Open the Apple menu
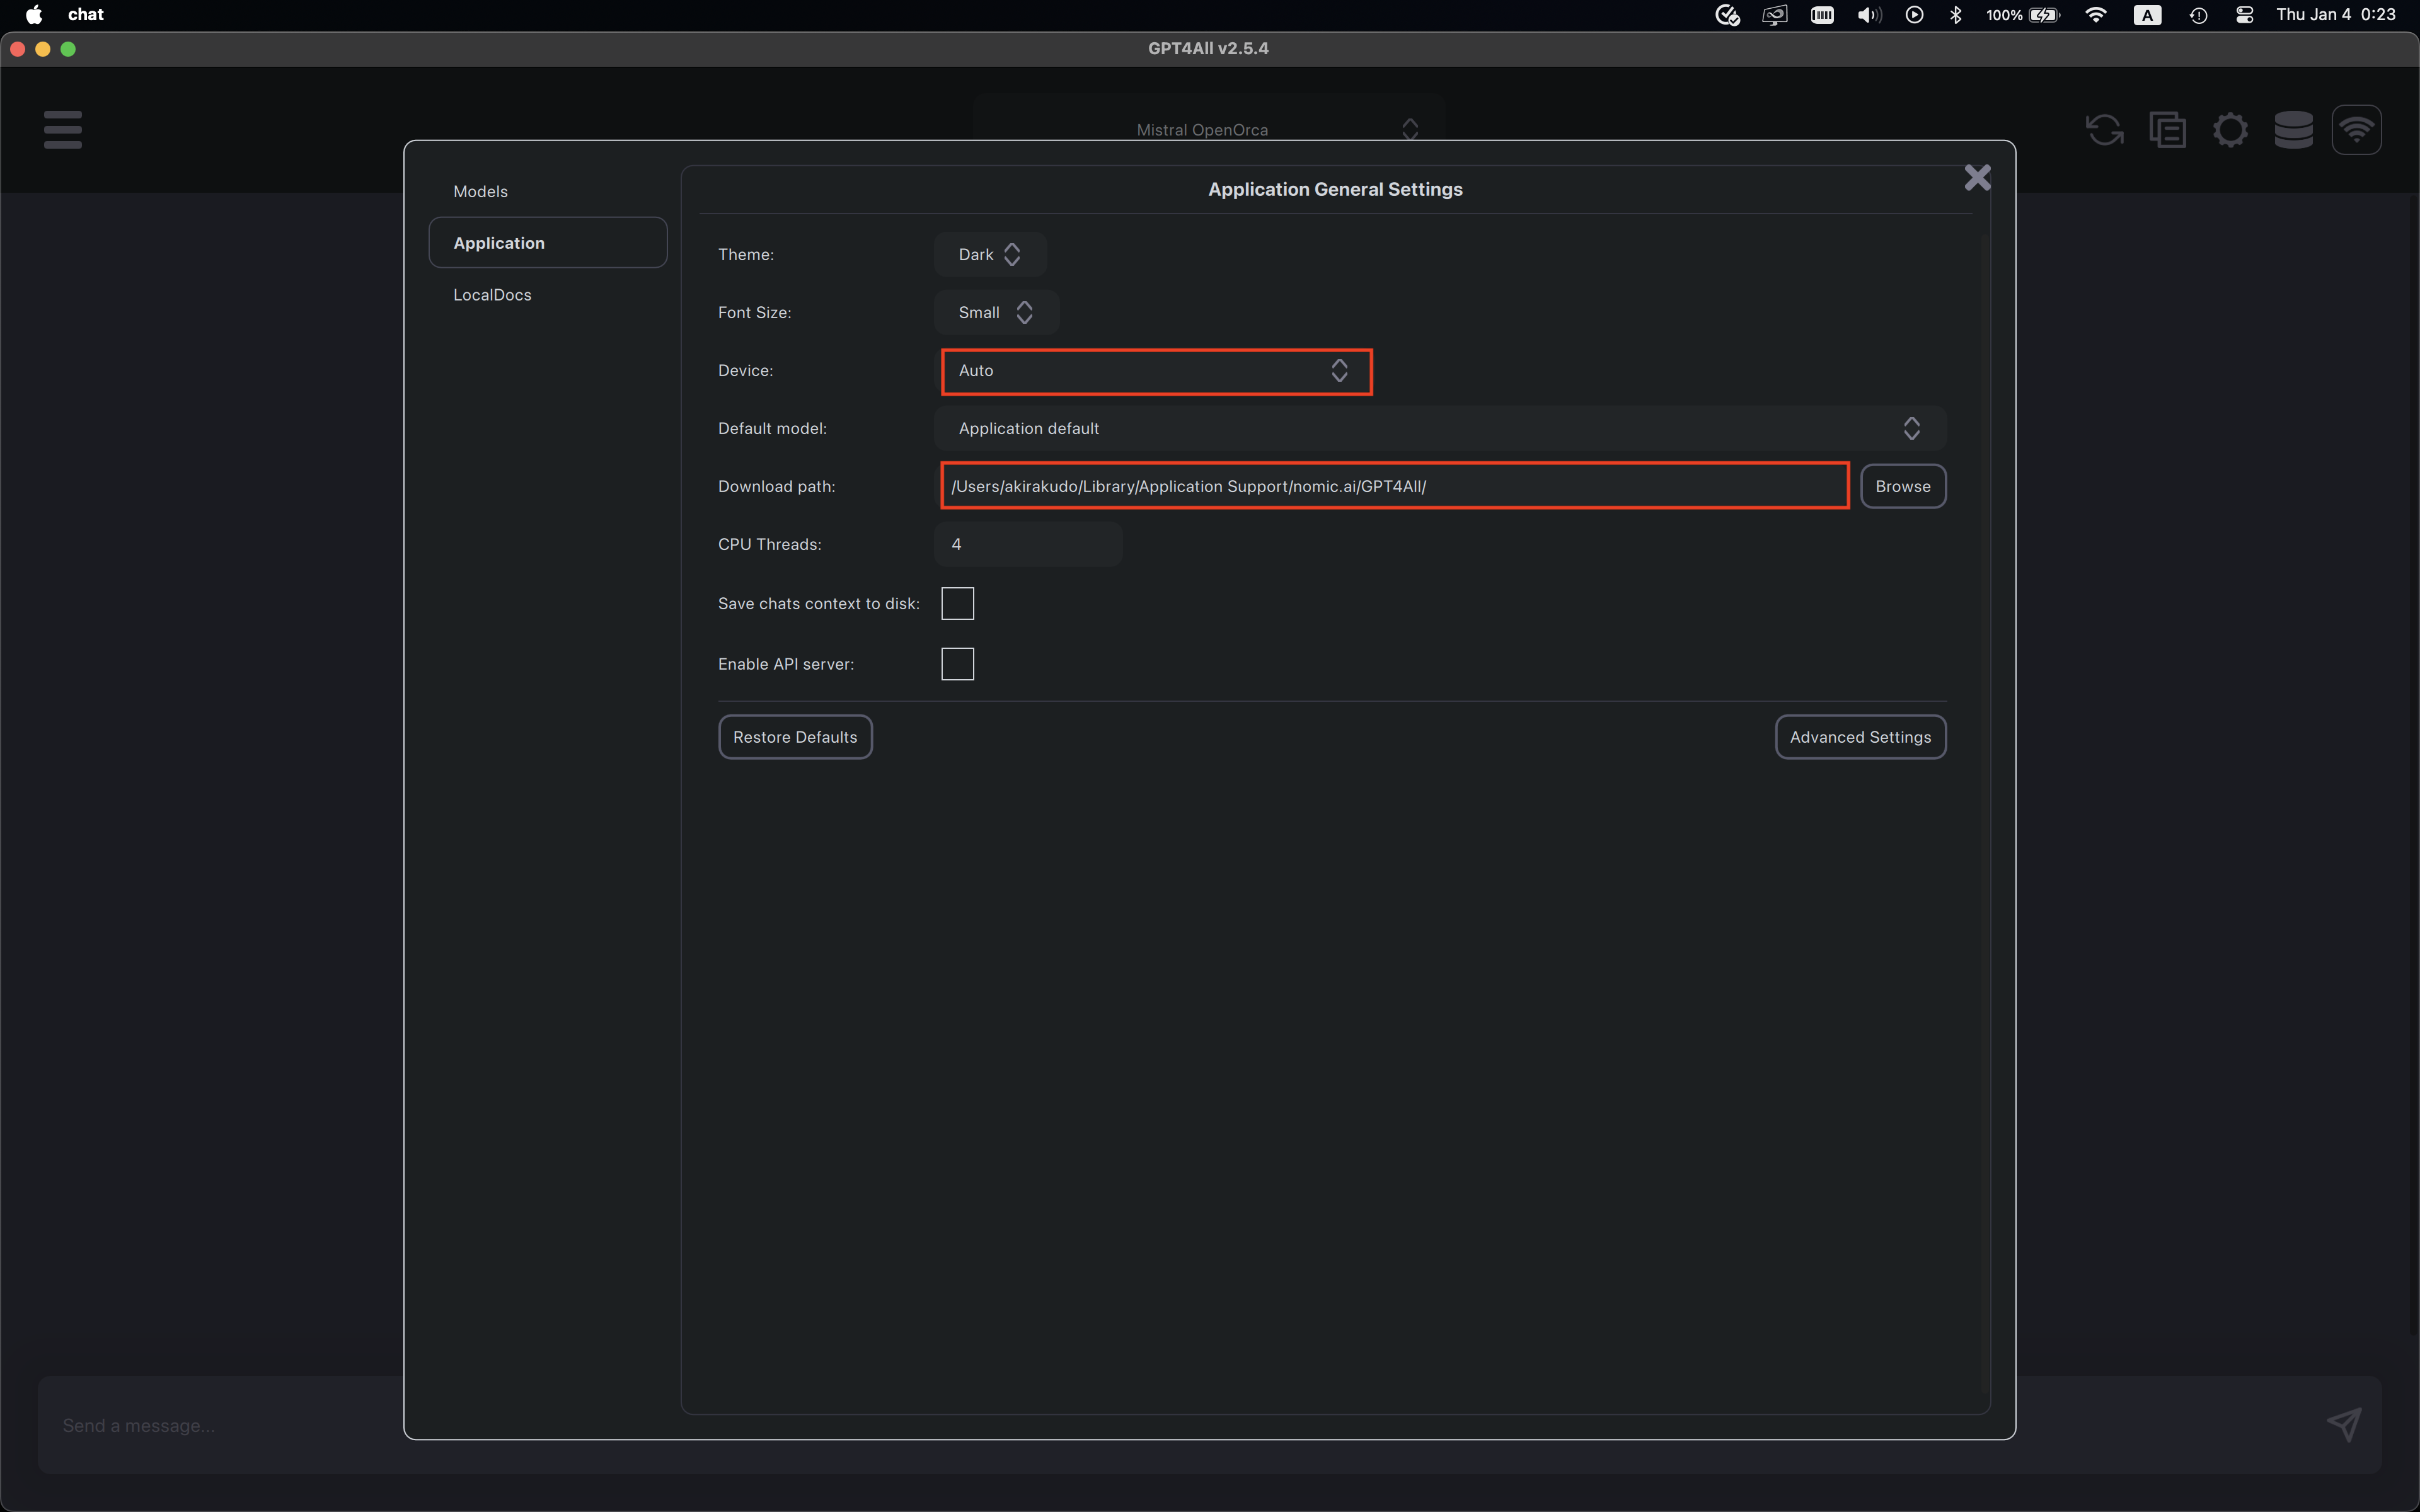 point(33,15)
